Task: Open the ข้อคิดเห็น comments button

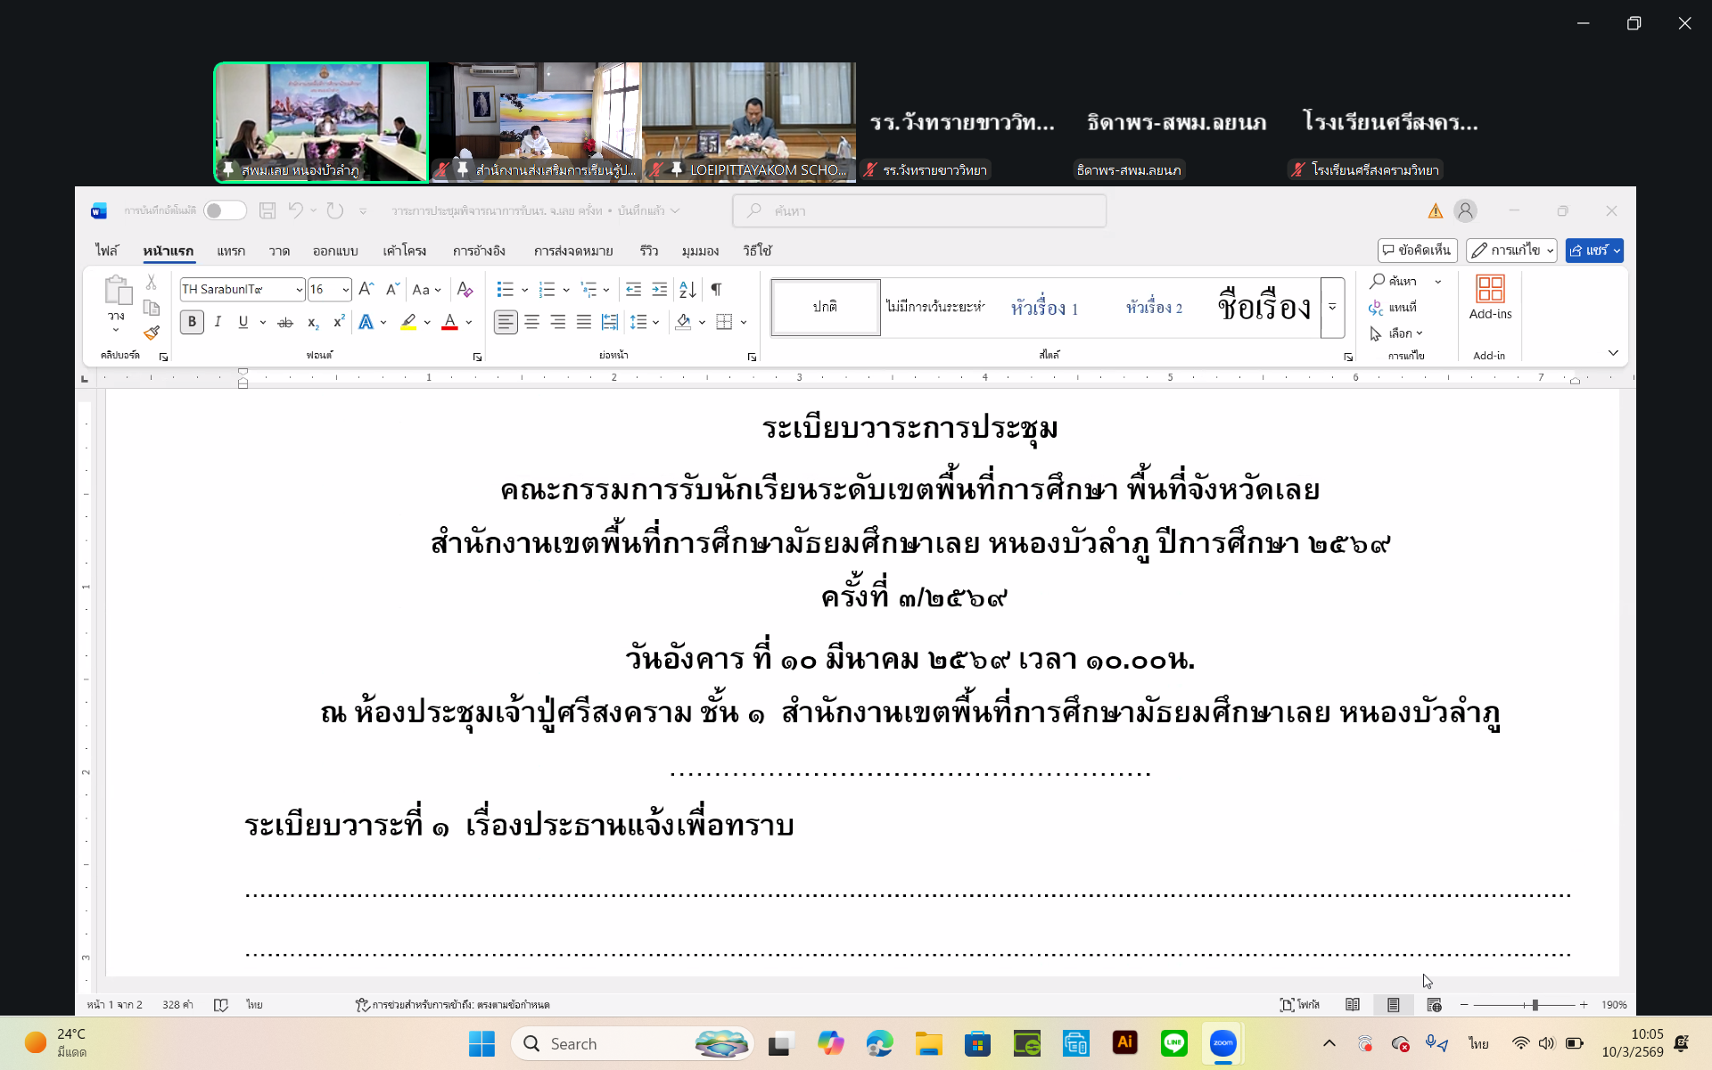Action: tap(1416, 251)
